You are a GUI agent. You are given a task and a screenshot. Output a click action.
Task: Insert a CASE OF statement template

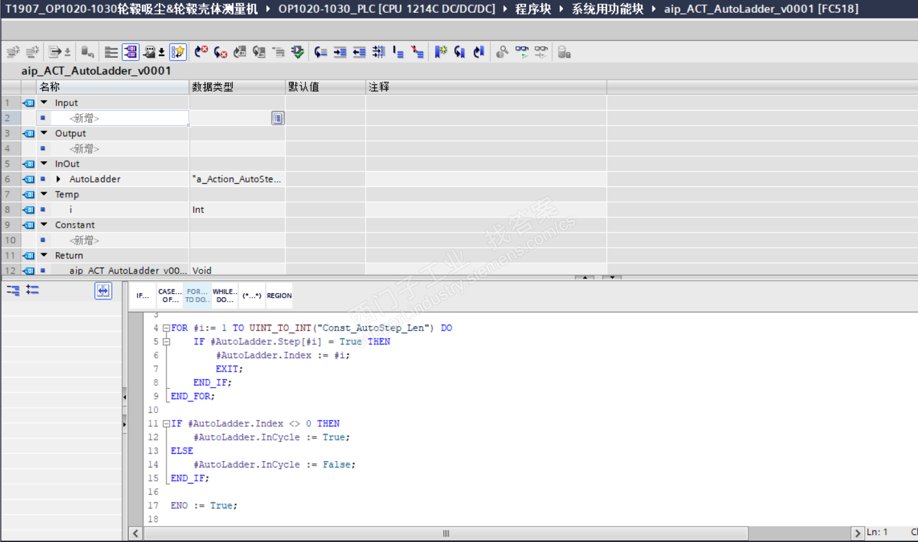[x=170, y=296]
